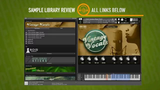160x90 pixels.
Task: Click instrument icon beside Angela.nki
Action: (26, 39)
